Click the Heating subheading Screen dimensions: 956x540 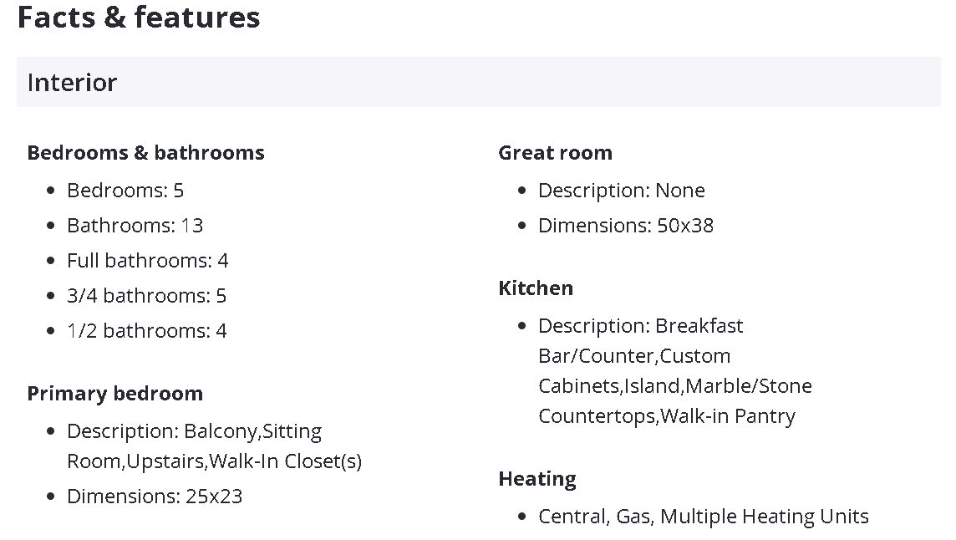537,479
